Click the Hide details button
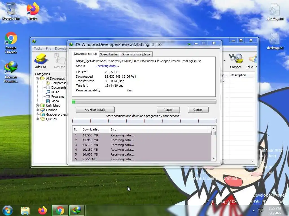Image resolution: width=289 pixels, height=216 pixels. click(x=95, y=110)
